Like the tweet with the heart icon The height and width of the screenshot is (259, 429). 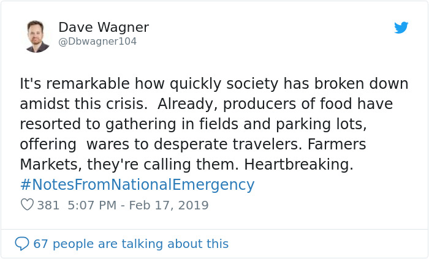27,205
